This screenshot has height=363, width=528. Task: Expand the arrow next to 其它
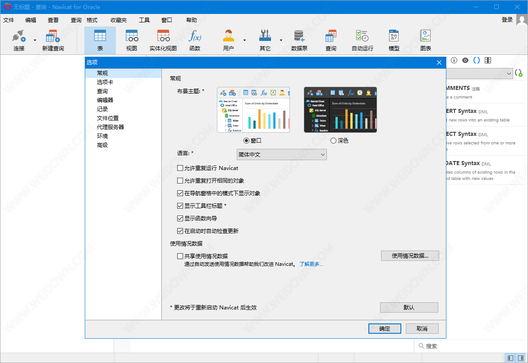click(x=281, y=40)
